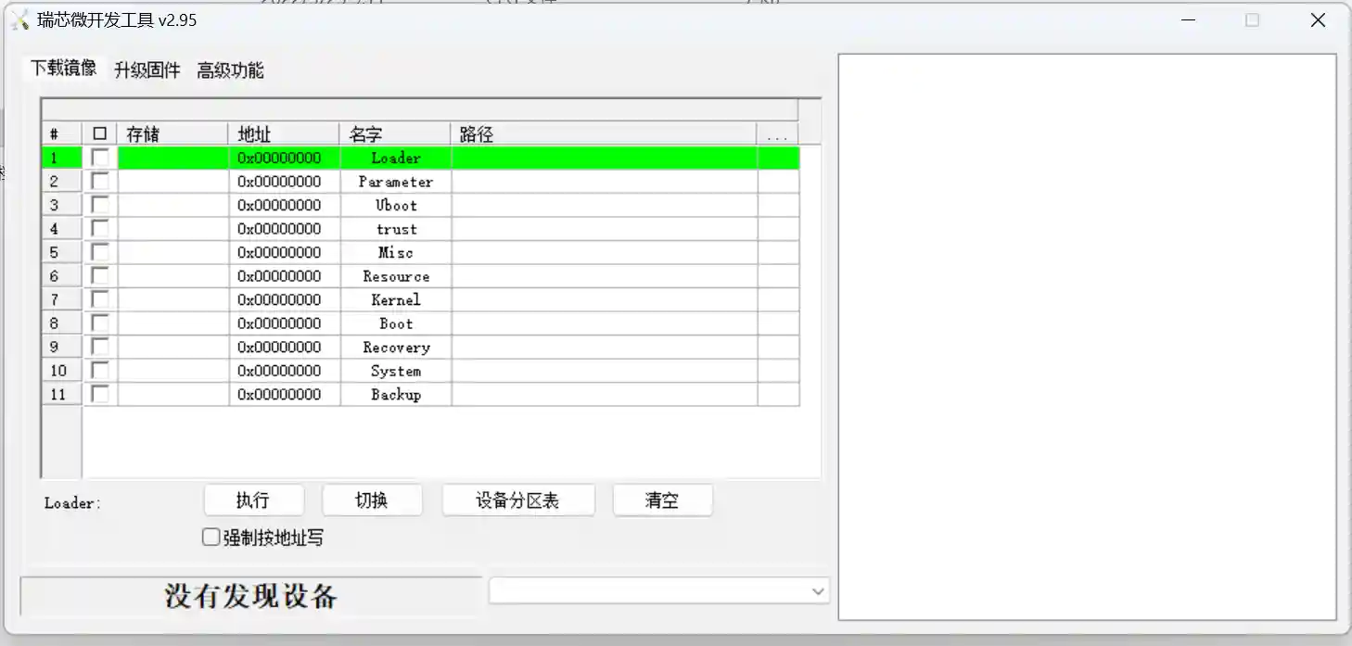Viewport: 1352px width, 646px height.
Task: Toggle the Backup row checkbox
Action: (x=100, y=394)
